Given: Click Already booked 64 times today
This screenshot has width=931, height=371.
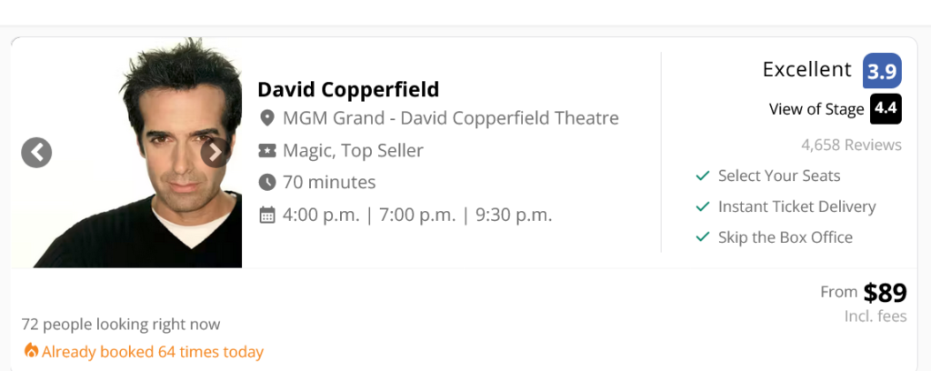Looking at the screenshot, I should (x=152, y=351).
